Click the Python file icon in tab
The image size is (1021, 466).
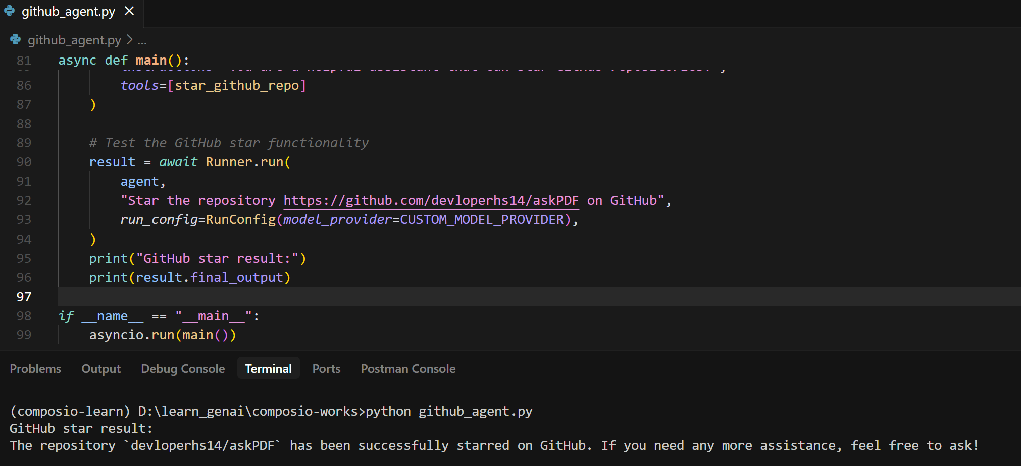coord(10,11)
